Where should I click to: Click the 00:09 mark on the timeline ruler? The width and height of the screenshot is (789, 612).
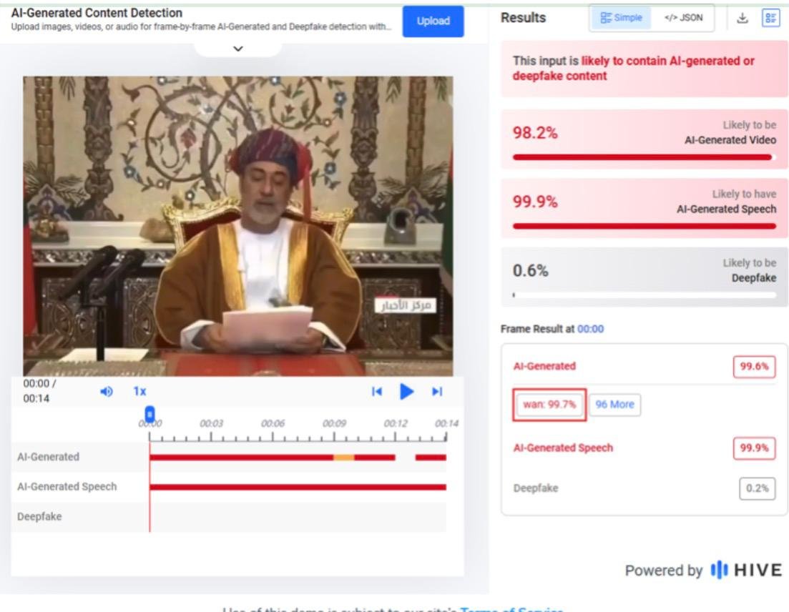pyautogui.click(x=334, y=424)
